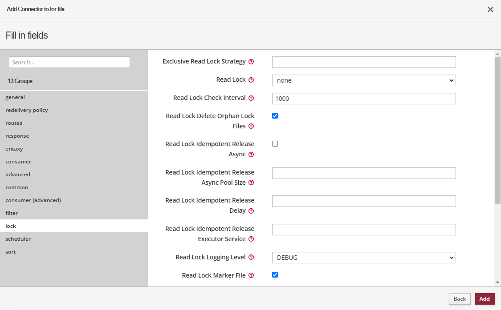The width and height of the screenshot is (501, 310).
Task: Select the scheduler group in sidebar
Action: [x=18, y=239]
